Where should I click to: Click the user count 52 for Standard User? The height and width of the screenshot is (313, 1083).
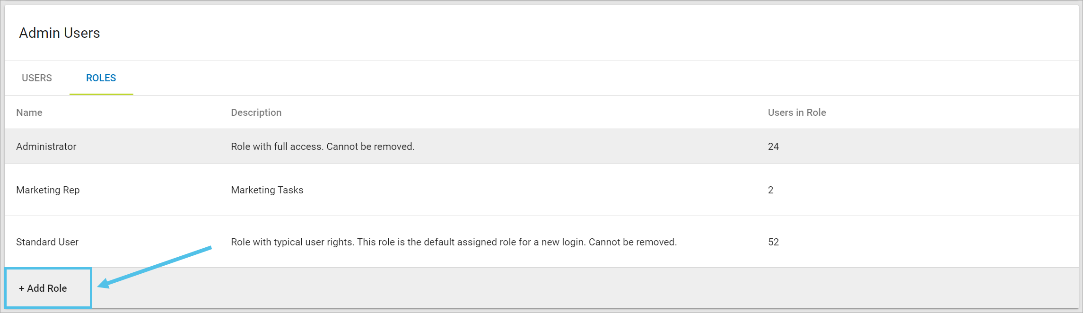pos(773,242)
